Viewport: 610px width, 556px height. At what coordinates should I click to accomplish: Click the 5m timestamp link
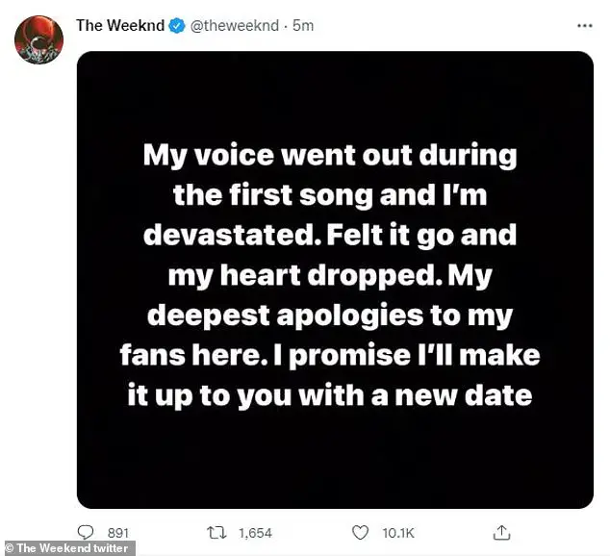tap(303, 26)
